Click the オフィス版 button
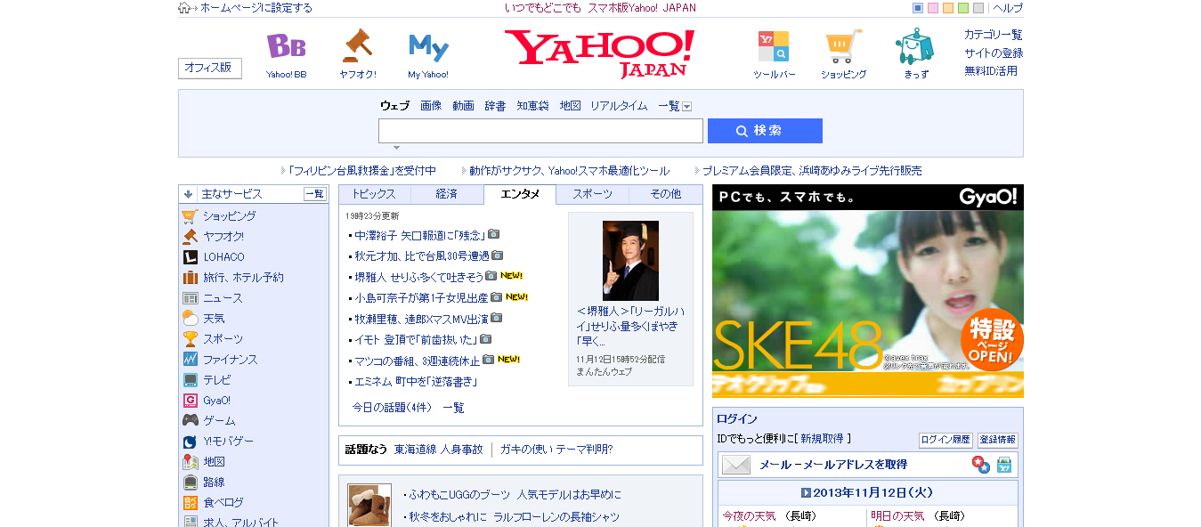The height and width of the screenshot is (527, 1201). click(210, 69)
